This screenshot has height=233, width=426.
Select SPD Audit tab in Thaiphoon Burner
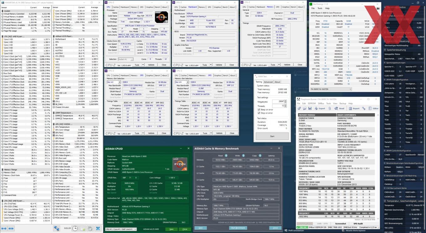[358, 224]
